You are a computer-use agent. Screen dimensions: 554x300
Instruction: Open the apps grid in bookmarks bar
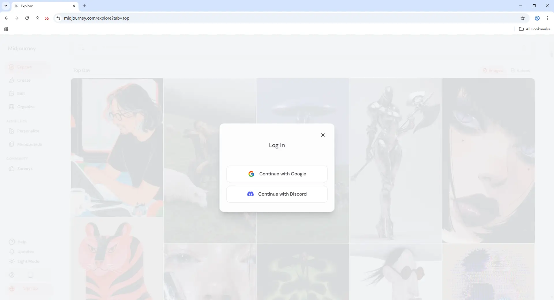6,29
